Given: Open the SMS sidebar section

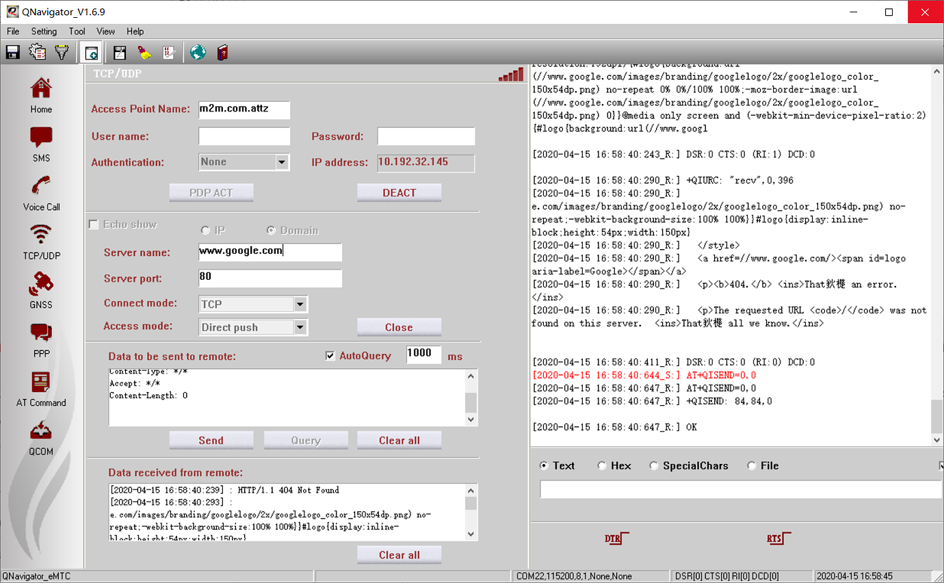Looking at the screenshot, I should coord(41,144).
